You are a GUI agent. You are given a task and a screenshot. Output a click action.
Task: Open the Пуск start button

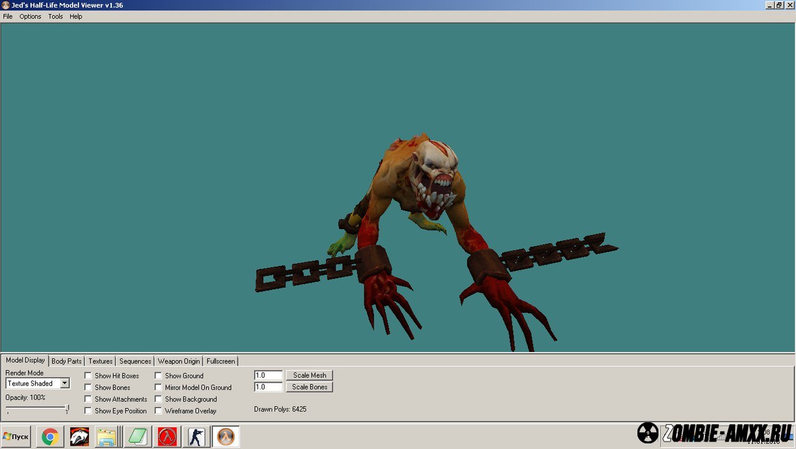click(x=16, y=437)
